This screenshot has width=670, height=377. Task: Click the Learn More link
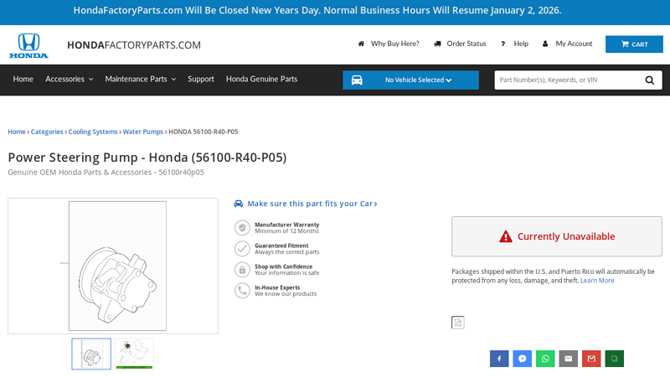pyautogui.click(x=597, y=281)
